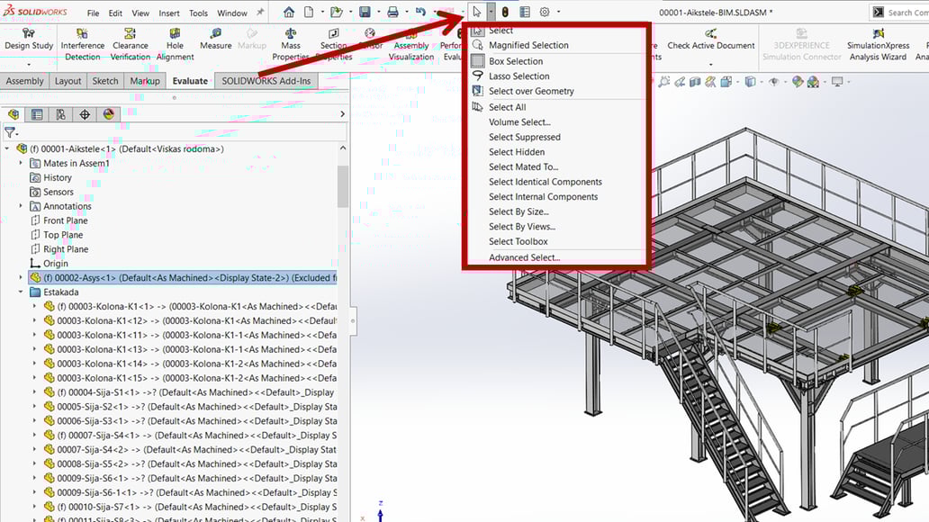The height and width of the screenshot is (522, 929).
Task: Expand the Estakada tree node
Action: click(x=20, y=292)
